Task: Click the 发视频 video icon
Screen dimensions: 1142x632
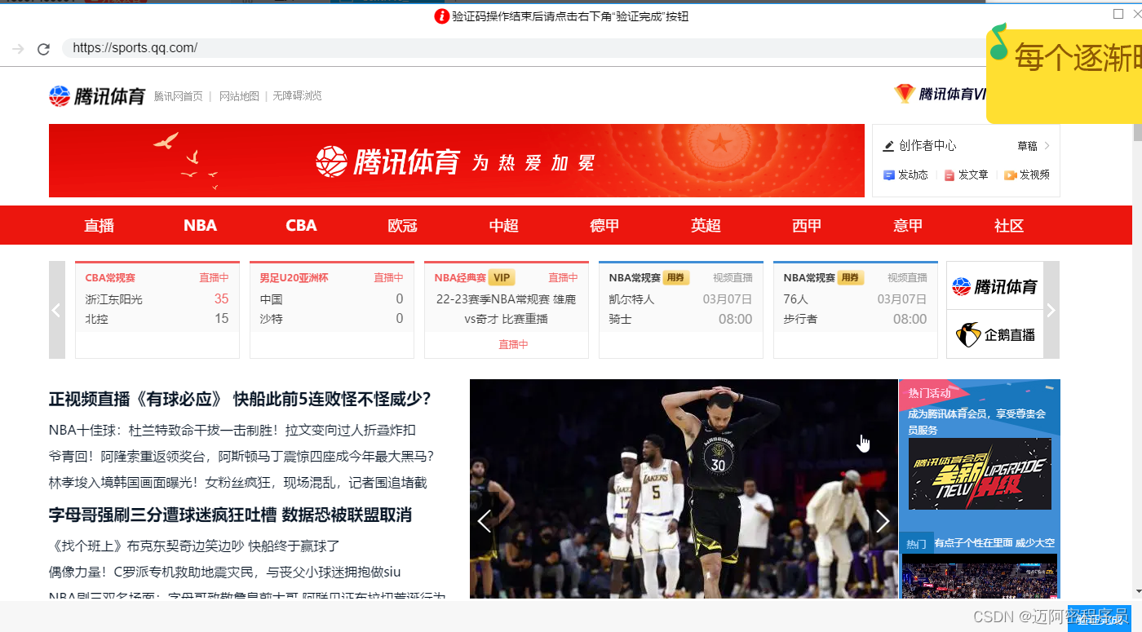Action: pyautogui.click(x=1010, y=175)
